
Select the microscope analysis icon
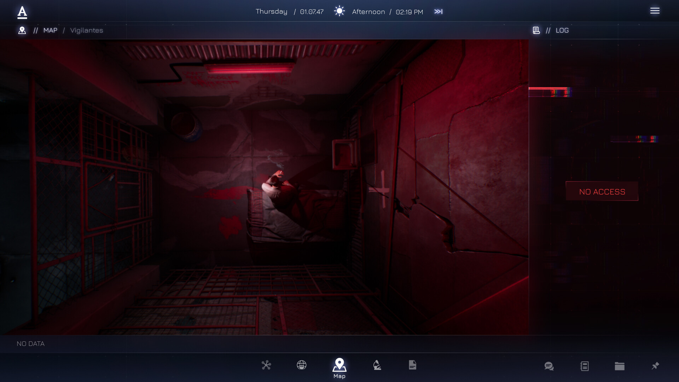tap(377, 365)
